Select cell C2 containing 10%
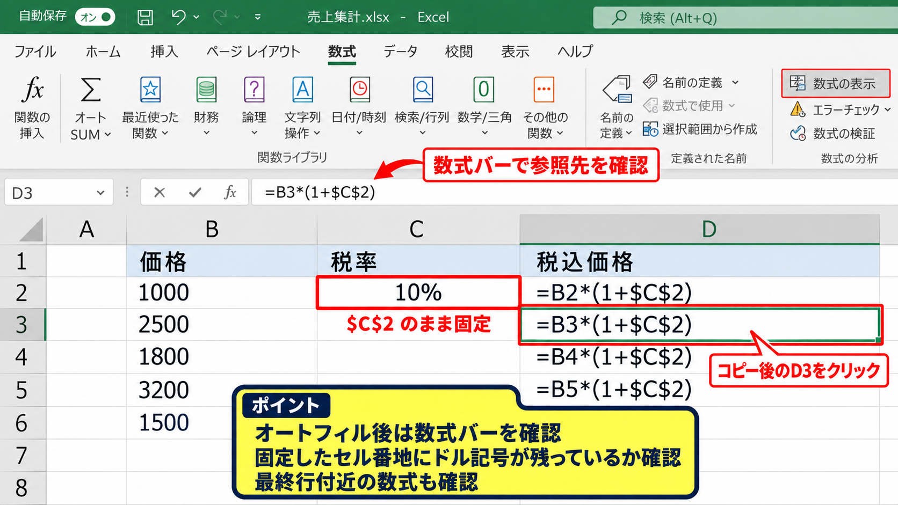 418,292
